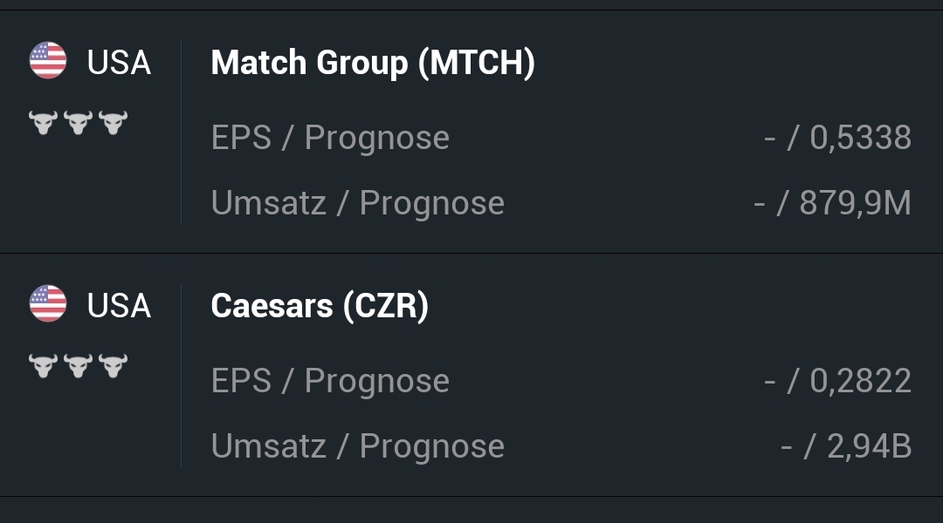The width and height of the screenshot is (943, 523).
Task: Click the third bull icon in the Match Group row
Action: click(113, 122)
